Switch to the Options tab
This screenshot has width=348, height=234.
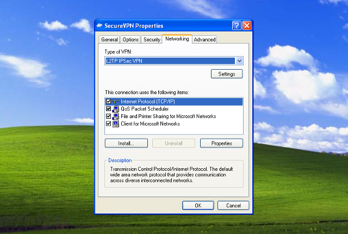tap(130, 40)
